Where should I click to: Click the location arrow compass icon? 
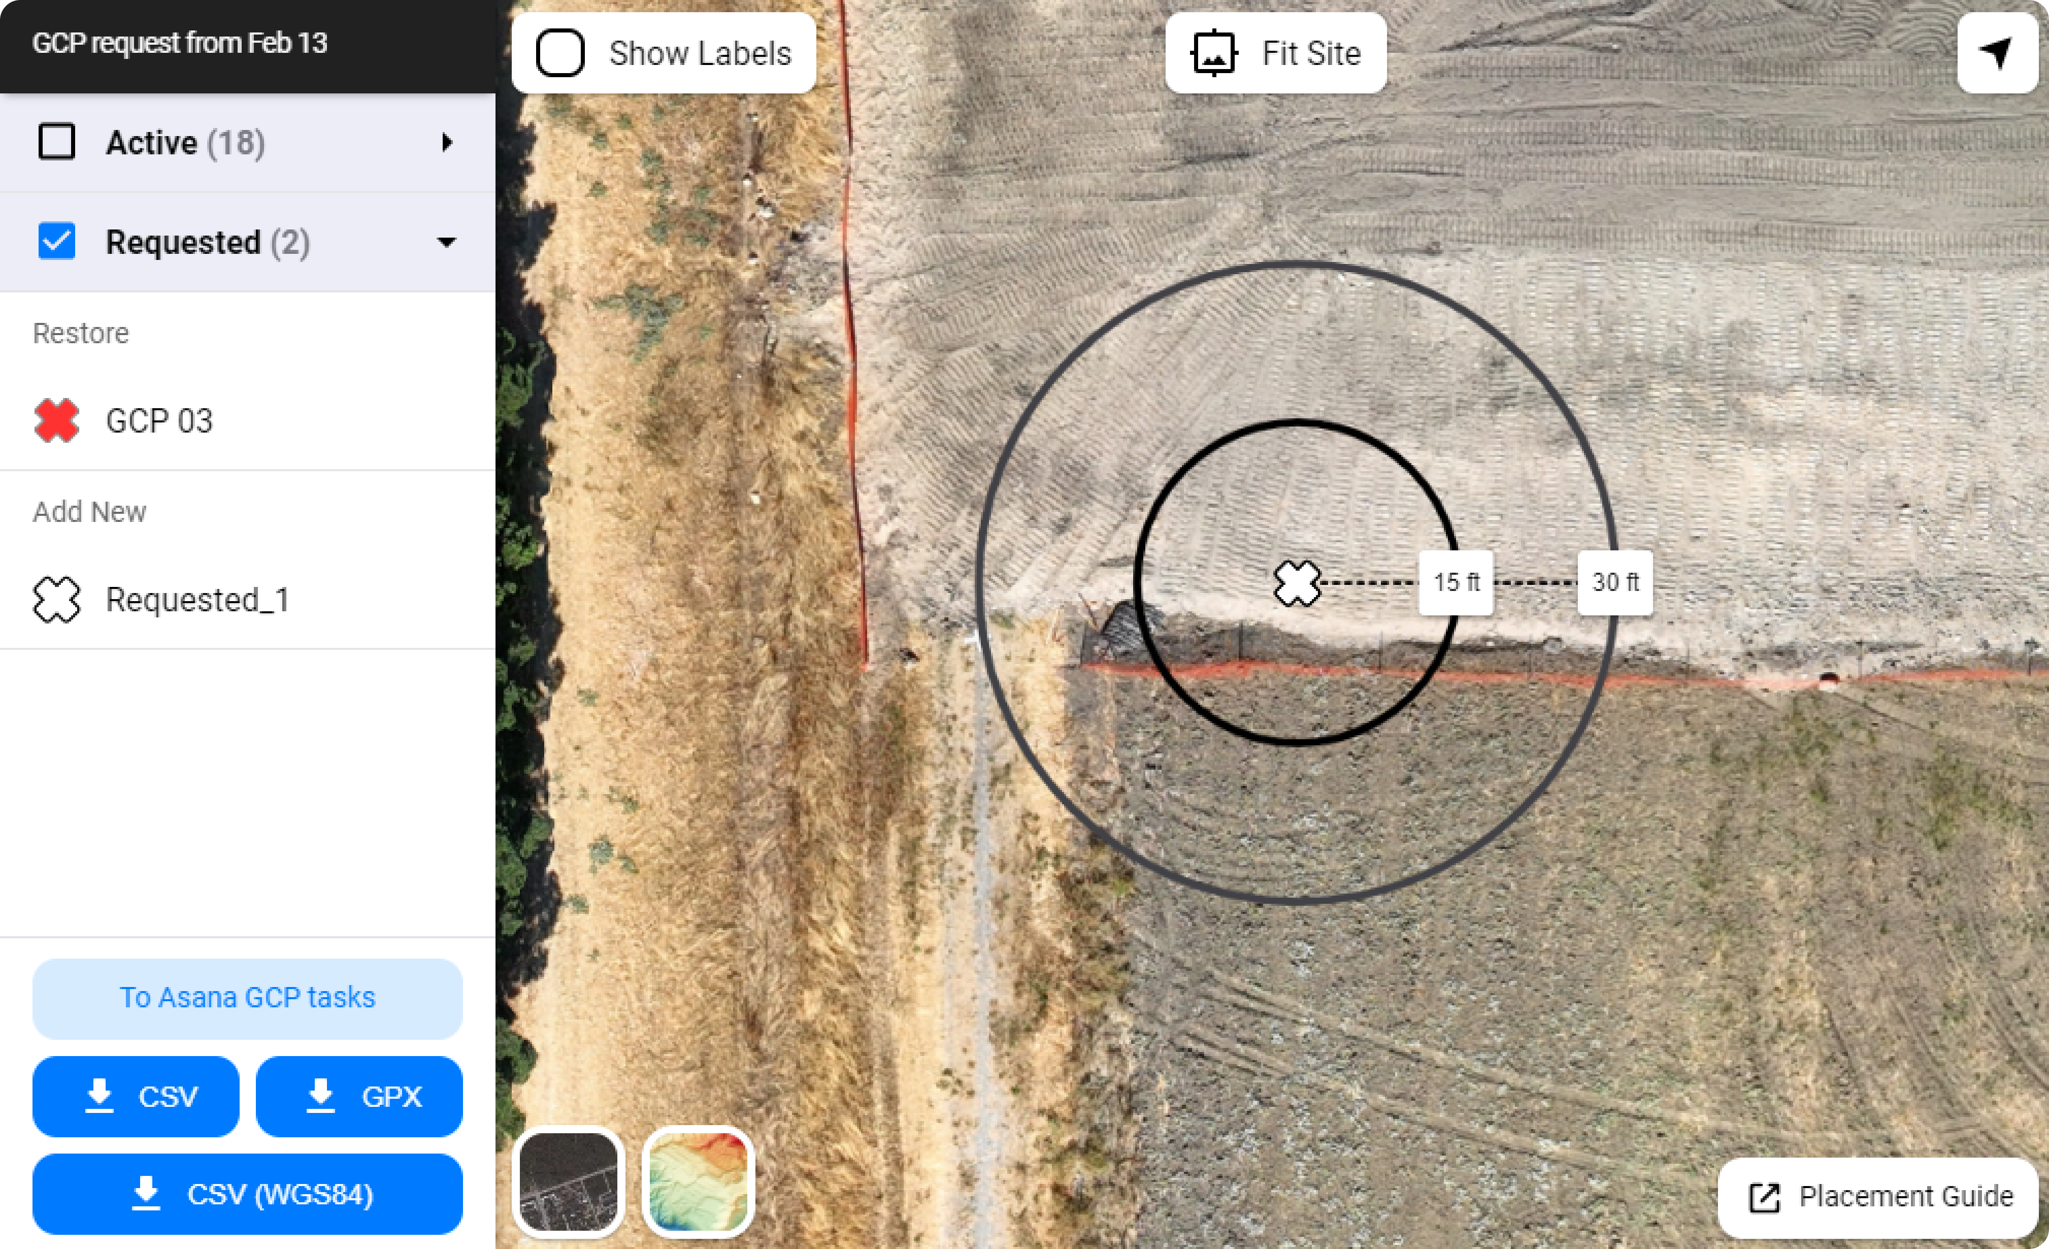tap(1997, 53)
